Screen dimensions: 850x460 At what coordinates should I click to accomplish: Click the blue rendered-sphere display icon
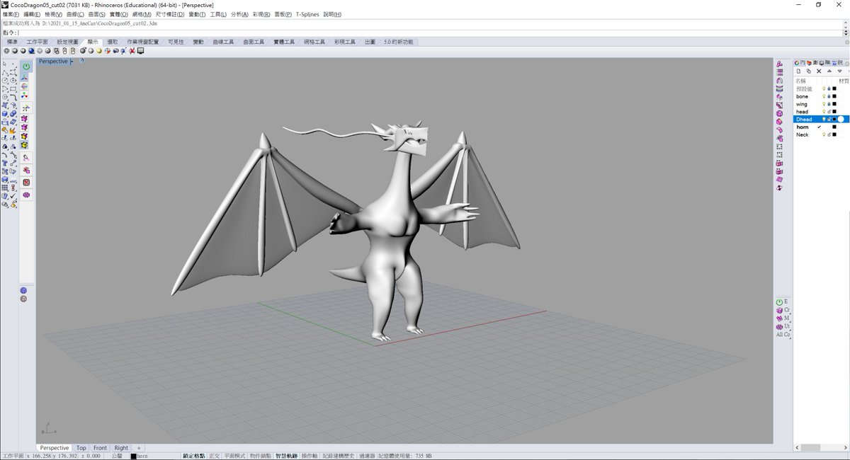31,51
